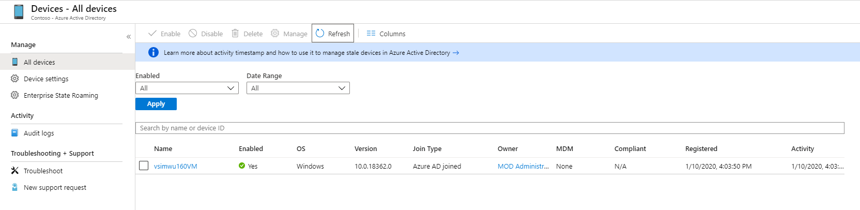Click the Enterprise State Roaming gear icon
Image resolution: width=860 pixels, height=210 pixels.
pyautogui.click(x=15, y=95)
